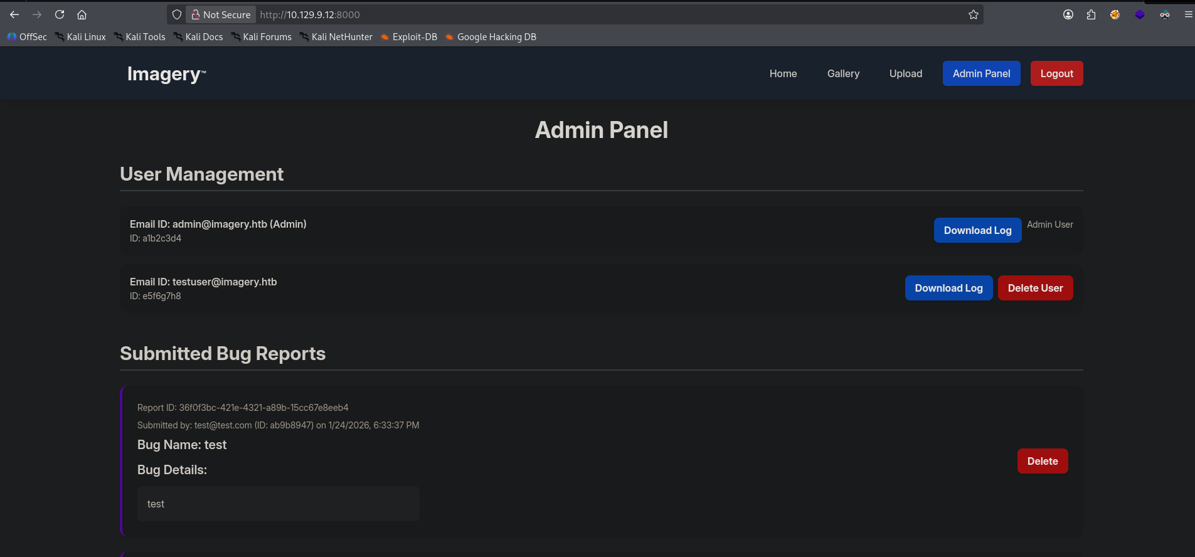
Task: Reload the current page
Action: (x=60, y=14)
